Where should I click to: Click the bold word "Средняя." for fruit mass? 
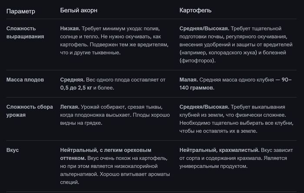(72, 80)
